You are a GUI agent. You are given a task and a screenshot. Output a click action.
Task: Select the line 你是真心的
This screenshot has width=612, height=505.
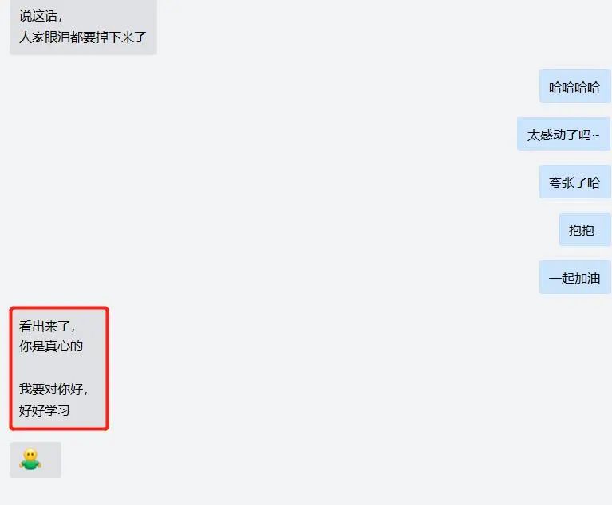51,346
